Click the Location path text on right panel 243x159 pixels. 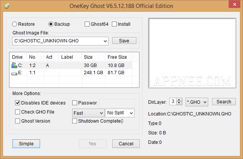click(x=190, y=114)
